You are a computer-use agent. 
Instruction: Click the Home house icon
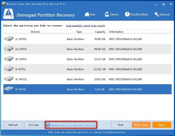pos(87,14)
